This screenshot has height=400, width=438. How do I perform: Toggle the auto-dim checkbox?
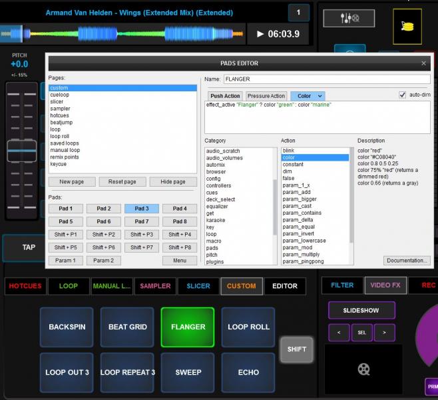click(x=402, y=95)
